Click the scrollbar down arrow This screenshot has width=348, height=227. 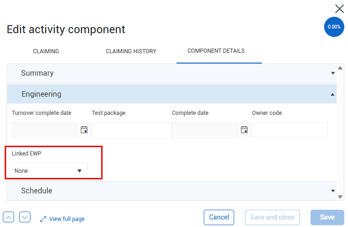click(x=340, y=197)
